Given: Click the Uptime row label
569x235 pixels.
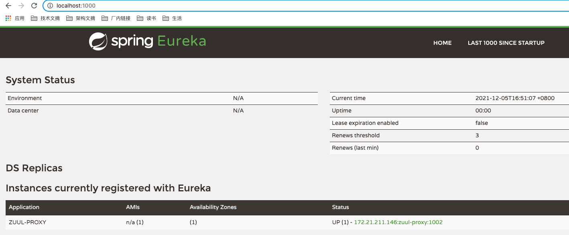Looking at the screenshot, I should click(341, 110).
